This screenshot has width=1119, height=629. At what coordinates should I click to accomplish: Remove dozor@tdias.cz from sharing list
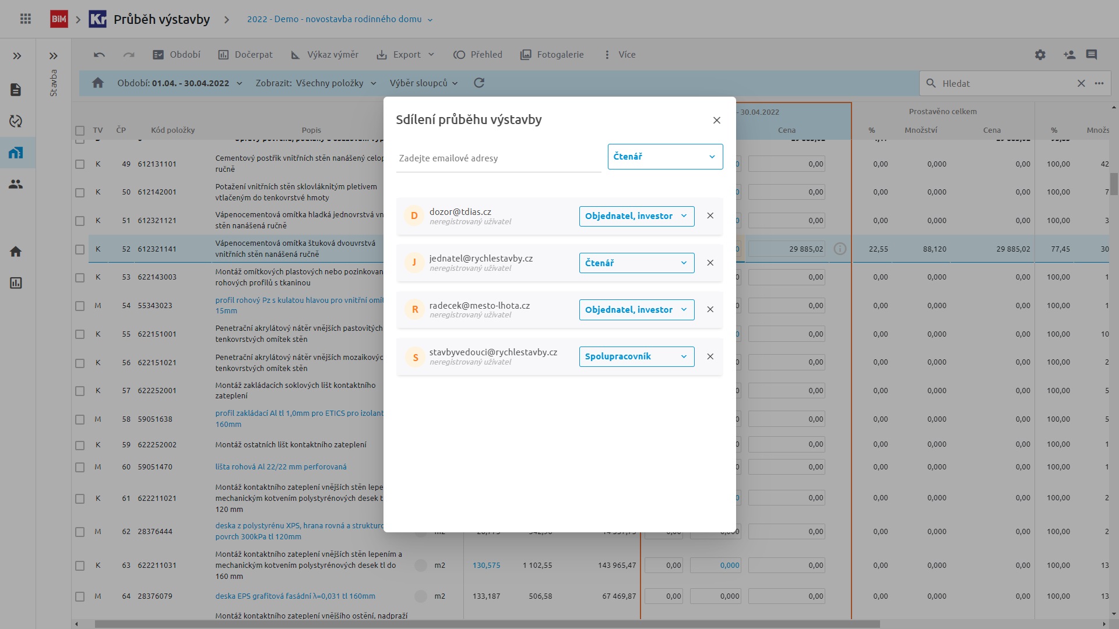710,216
